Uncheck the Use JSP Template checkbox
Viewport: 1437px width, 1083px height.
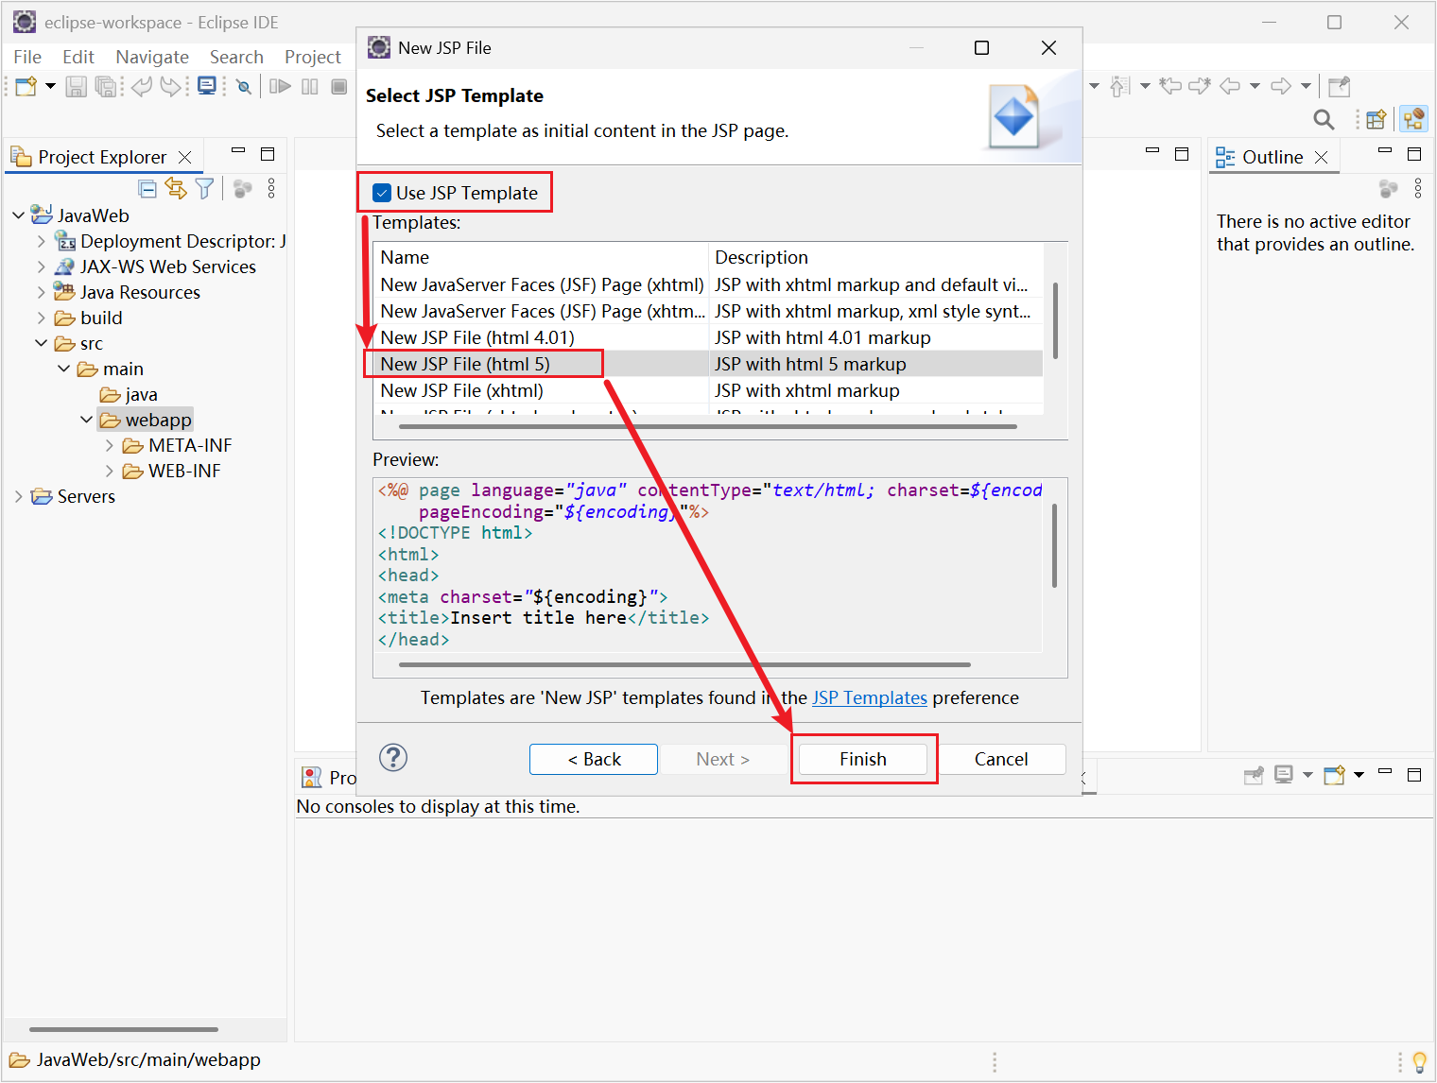coord(382,193)
